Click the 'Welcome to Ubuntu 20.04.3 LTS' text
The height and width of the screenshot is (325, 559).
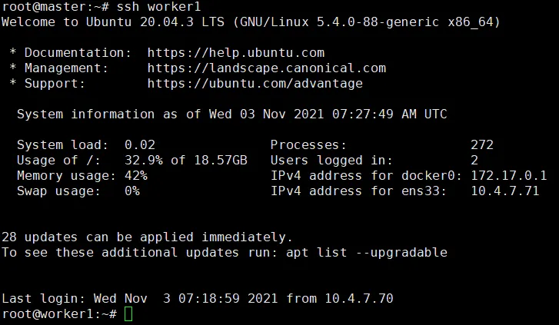click(x=113, y=22)
